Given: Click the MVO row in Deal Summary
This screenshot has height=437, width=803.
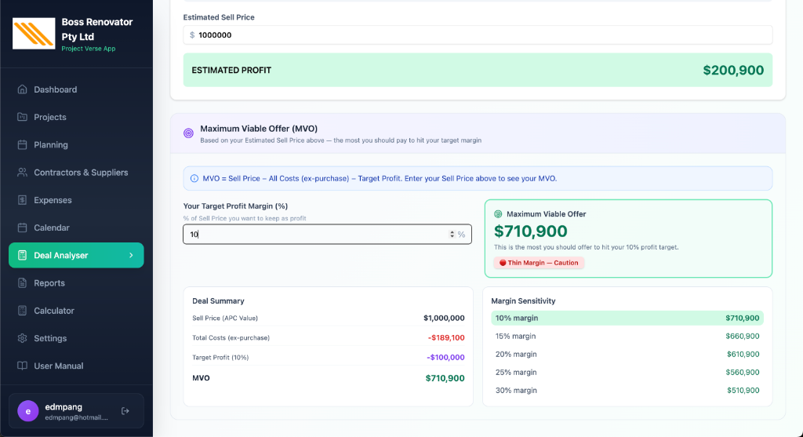Looking at the screenshot, I should [x=329, y=378].
